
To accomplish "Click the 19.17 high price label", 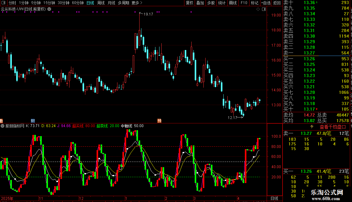I will (148, 14).
